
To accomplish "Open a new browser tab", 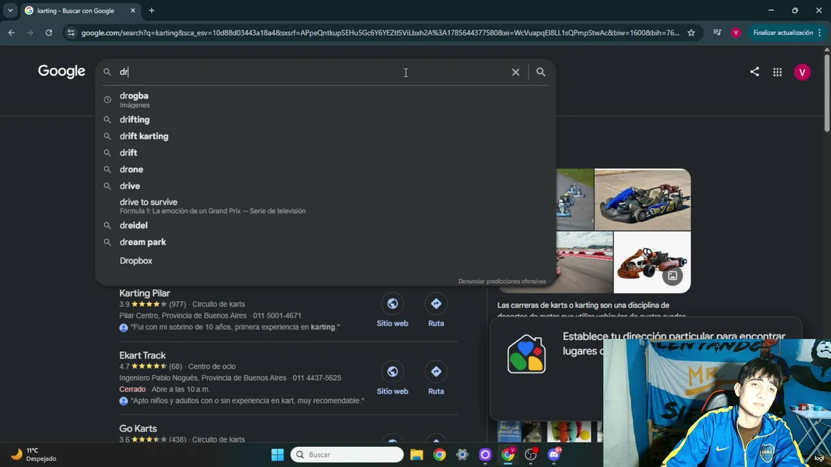I will pos(151,10).
